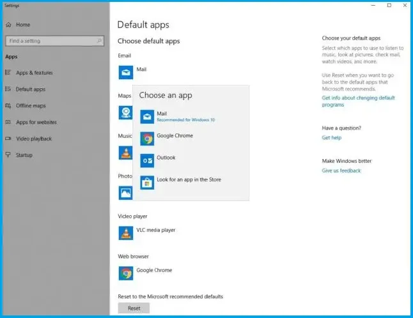Open Apps for websites settings
The image size is (413, 318).
(x=36, y=123)
